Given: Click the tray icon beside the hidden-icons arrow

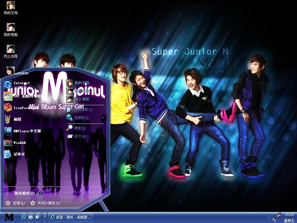Looking at the screenshot, I should [274, 220].
